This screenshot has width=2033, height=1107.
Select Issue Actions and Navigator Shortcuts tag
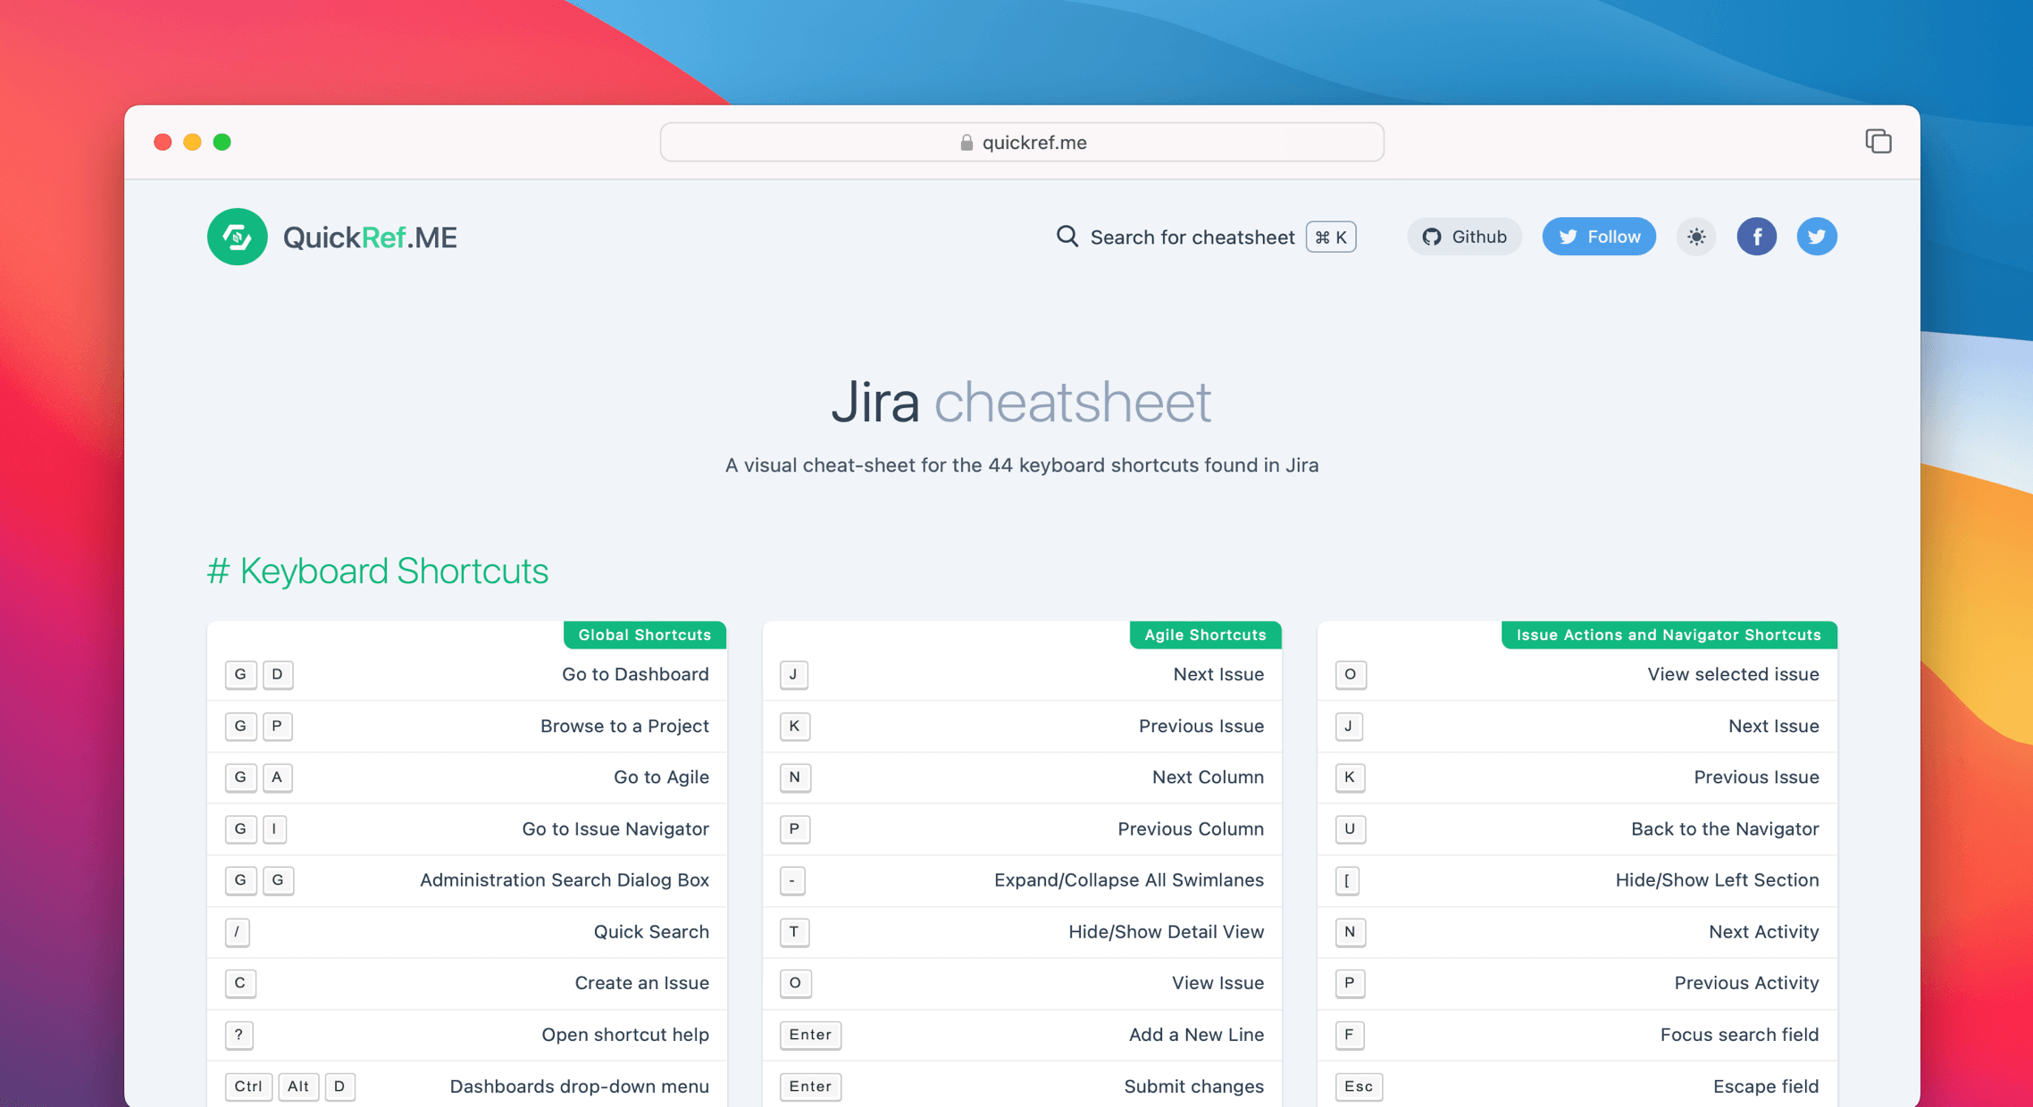[1668, 635]
